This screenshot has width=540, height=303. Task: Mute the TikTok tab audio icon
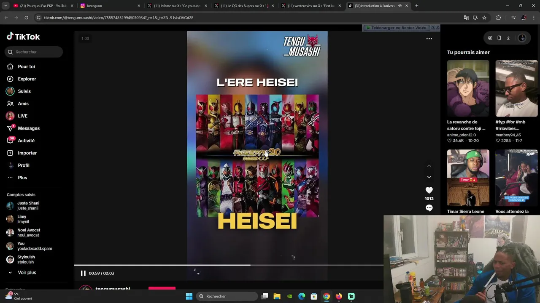pyautogui.click(x=400, y=6)
